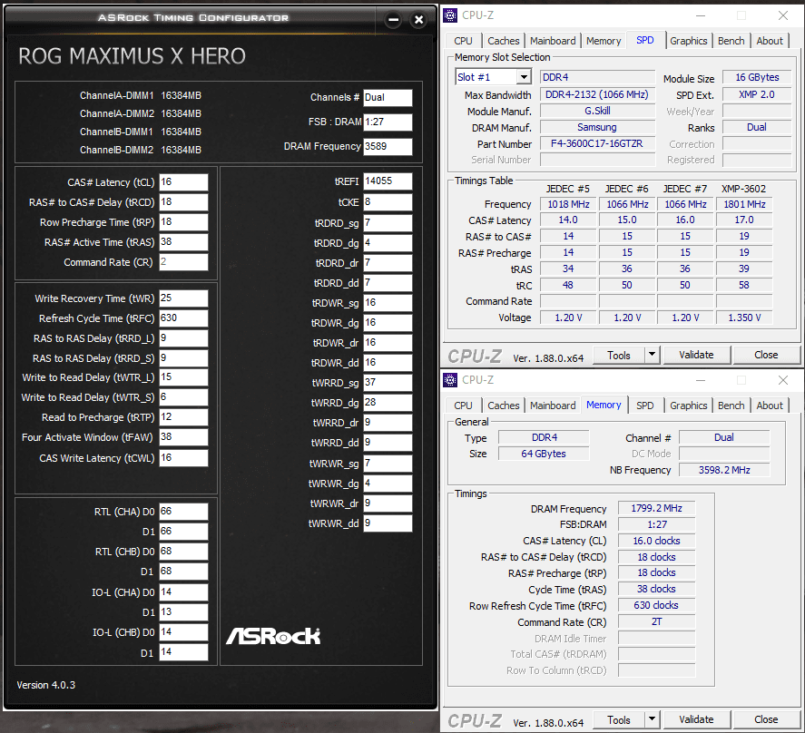Click Validate button in lower CPU-Z window
This screenshot has height=733, width=805.
pyautogui.click(x=696, y=719)
